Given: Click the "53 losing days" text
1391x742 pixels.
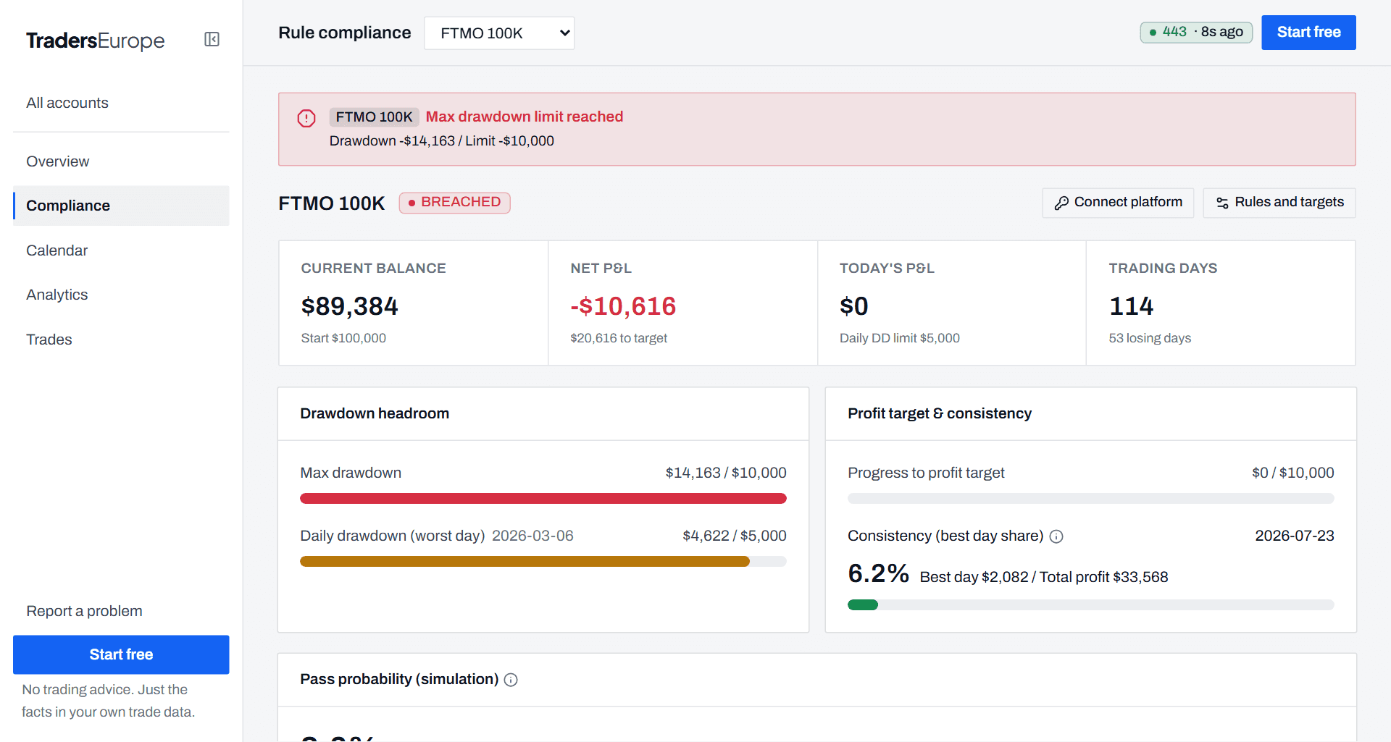Looking at the screenshot, I should coord(1150,338).
